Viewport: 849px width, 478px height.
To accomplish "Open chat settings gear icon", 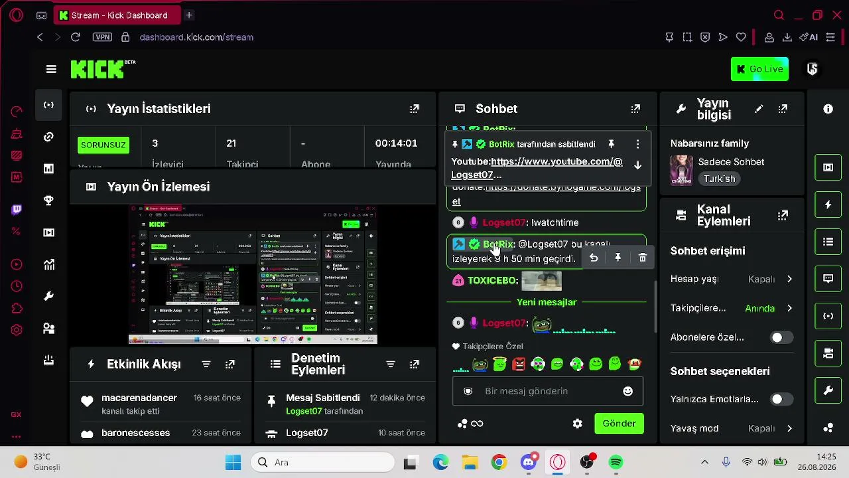I will [577, 424].
